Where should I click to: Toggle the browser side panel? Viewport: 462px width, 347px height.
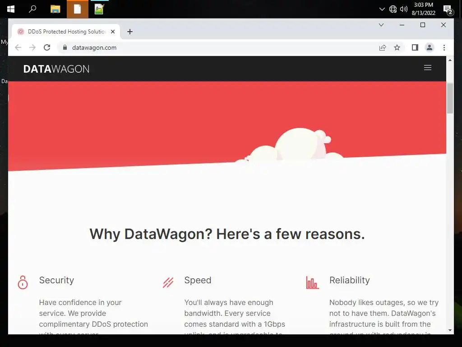click(x=415, y=47)
